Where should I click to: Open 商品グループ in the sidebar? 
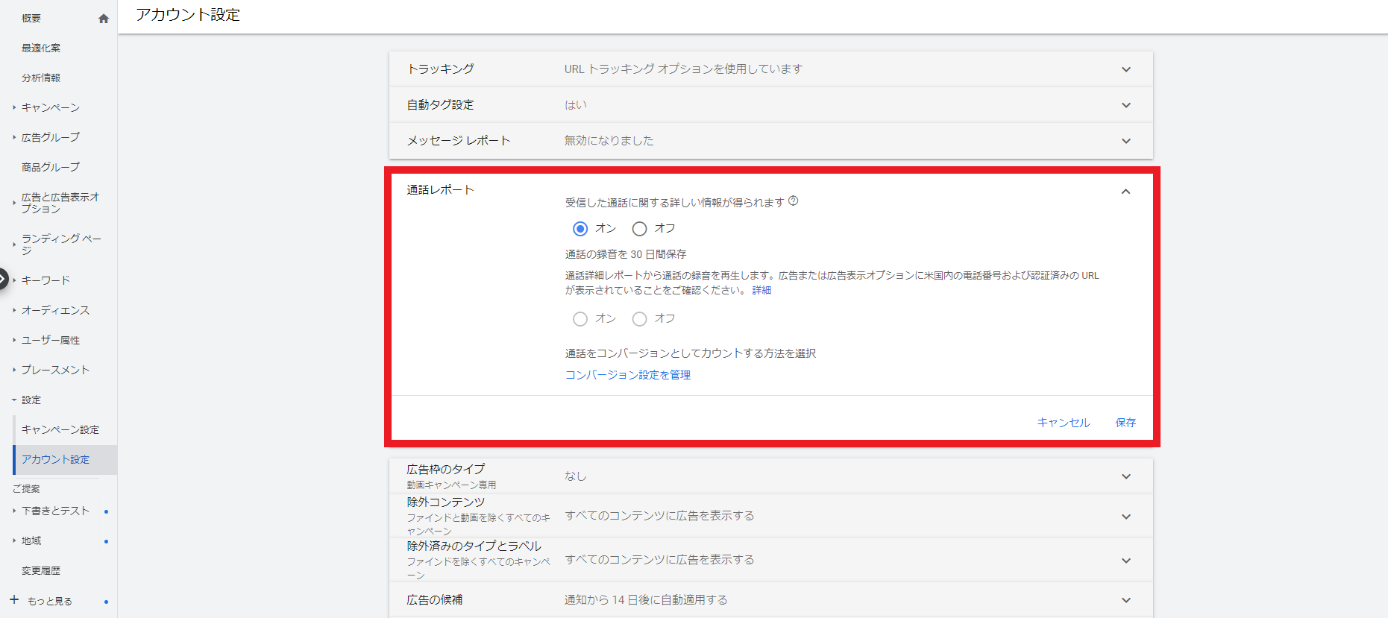click(x=51, y=167)
